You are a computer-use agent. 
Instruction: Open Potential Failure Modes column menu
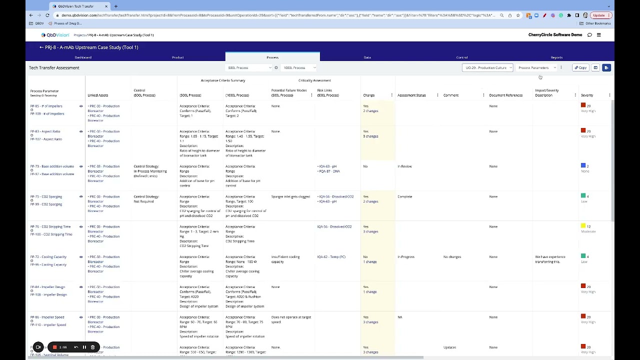tap(311, 95)
